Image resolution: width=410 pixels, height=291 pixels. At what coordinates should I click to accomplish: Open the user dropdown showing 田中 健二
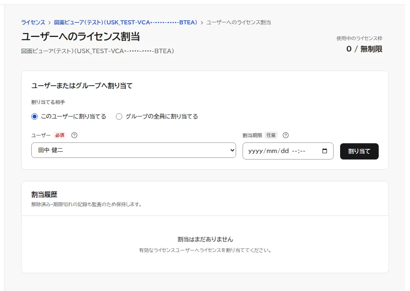click(134, 150)
